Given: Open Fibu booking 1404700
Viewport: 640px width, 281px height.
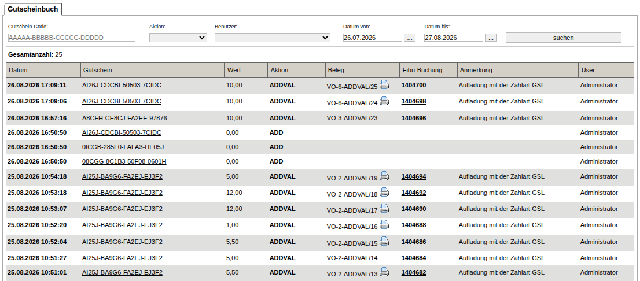Looking at the screenshot, I should (414, 85).
